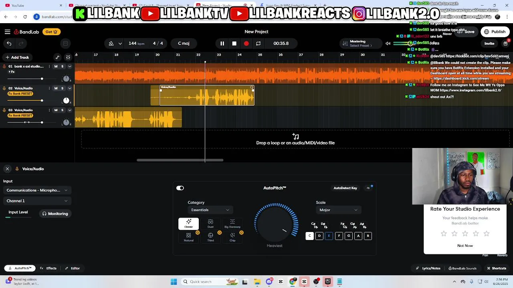Open the AutoPitch advanced settings icon

368,188
